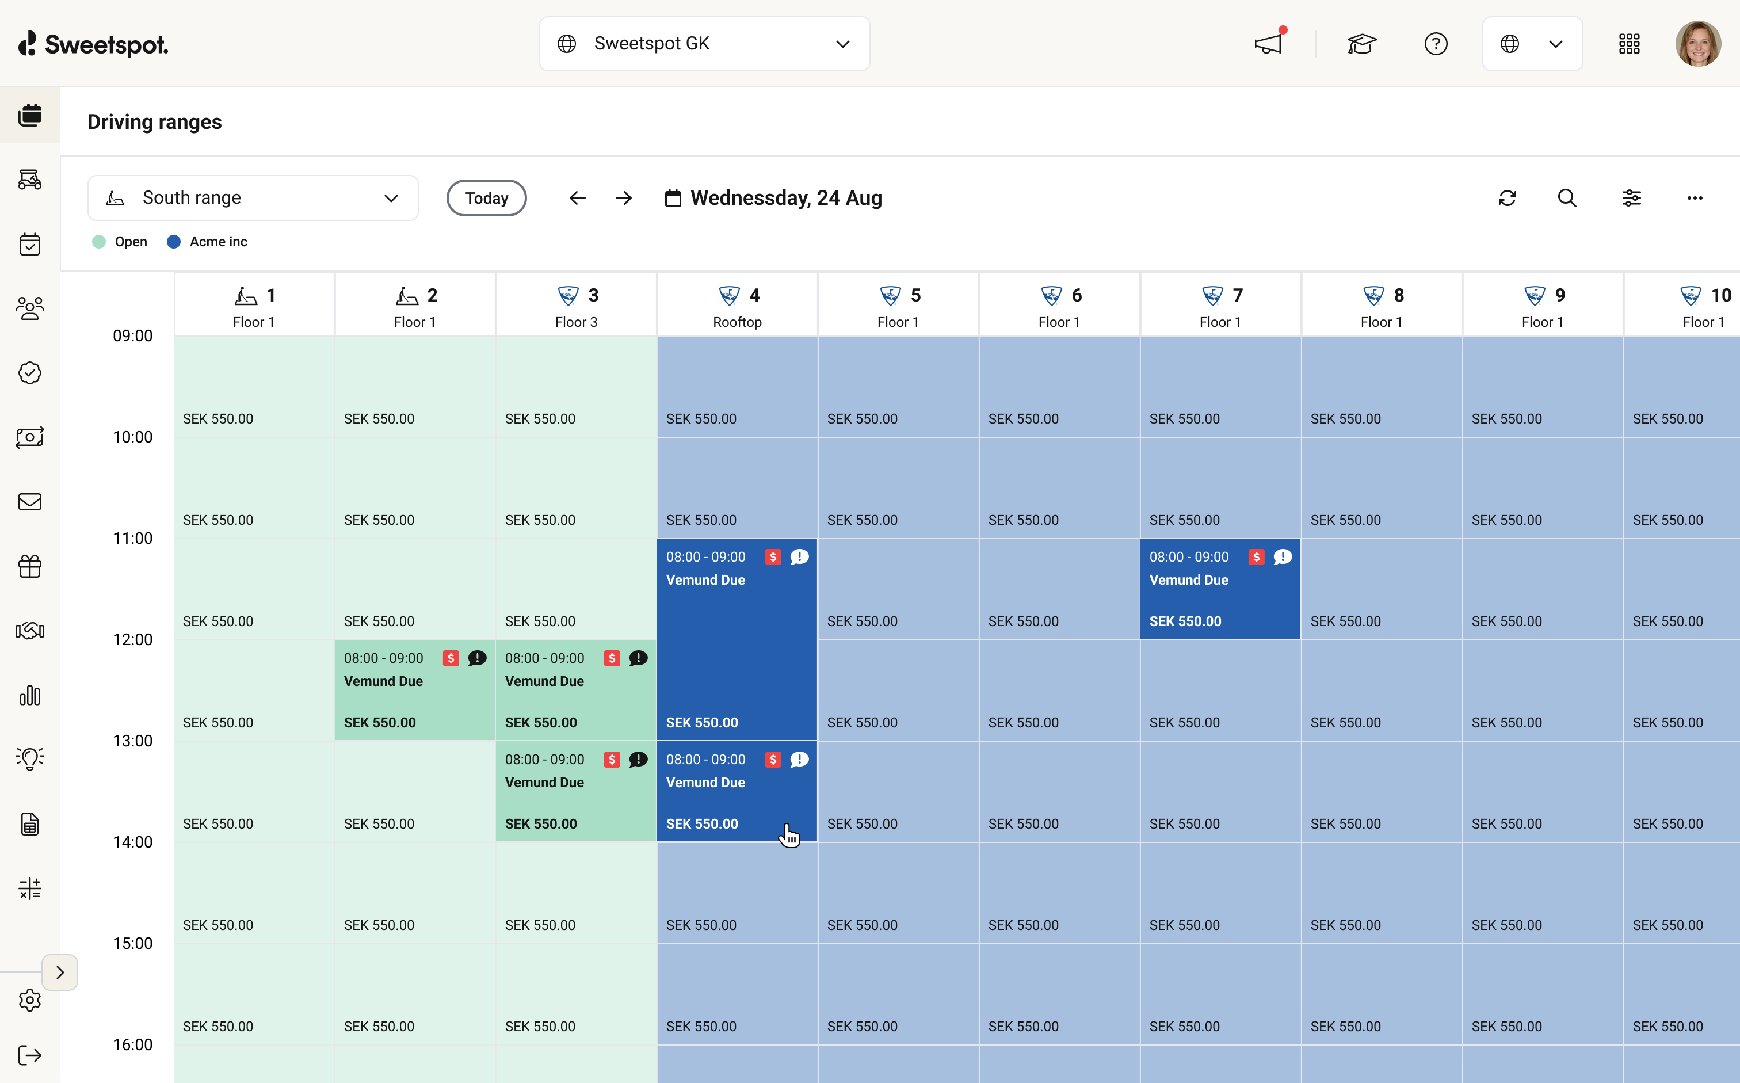Open the South range selector dropdown
The height and width of the screenshot is (1083, 1740).
tap(253, 198)
